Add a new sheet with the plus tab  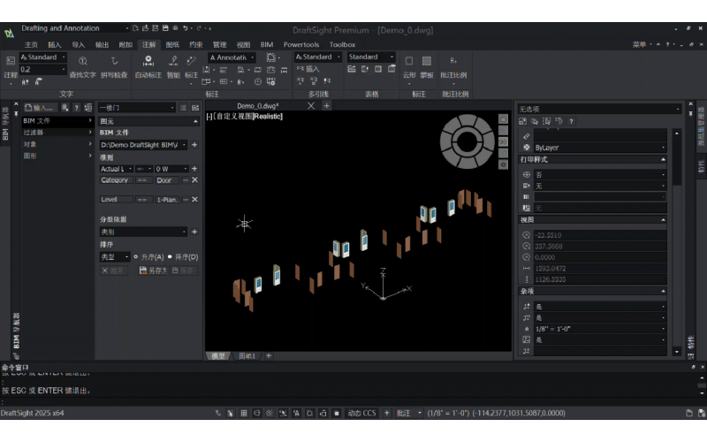269,356
